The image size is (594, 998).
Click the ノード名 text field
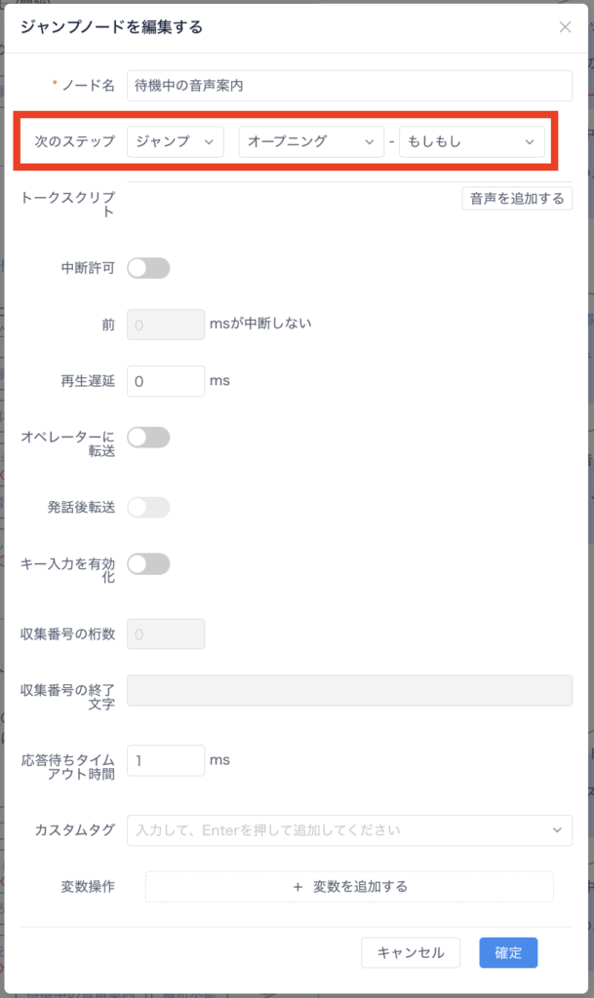(x=349, y=86)
